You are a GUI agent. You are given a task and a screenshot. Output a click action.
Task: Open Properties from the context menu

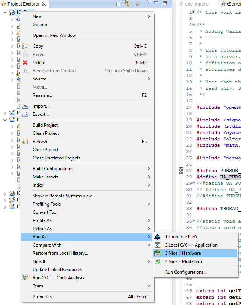[x=42, y=297]
